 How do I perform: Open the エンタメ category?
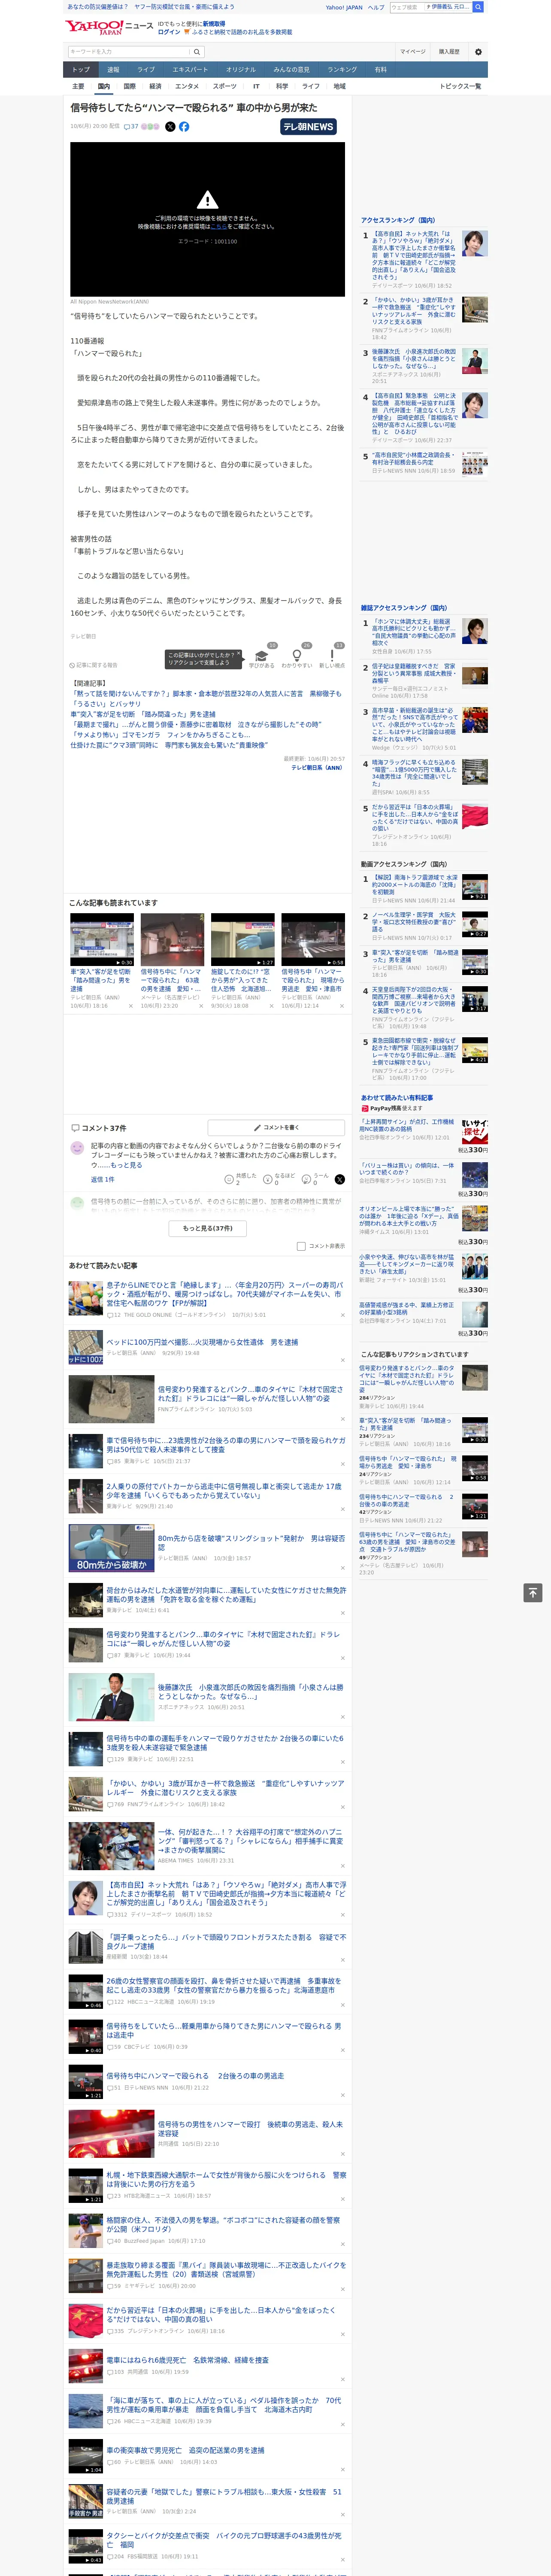click(187, 86)
